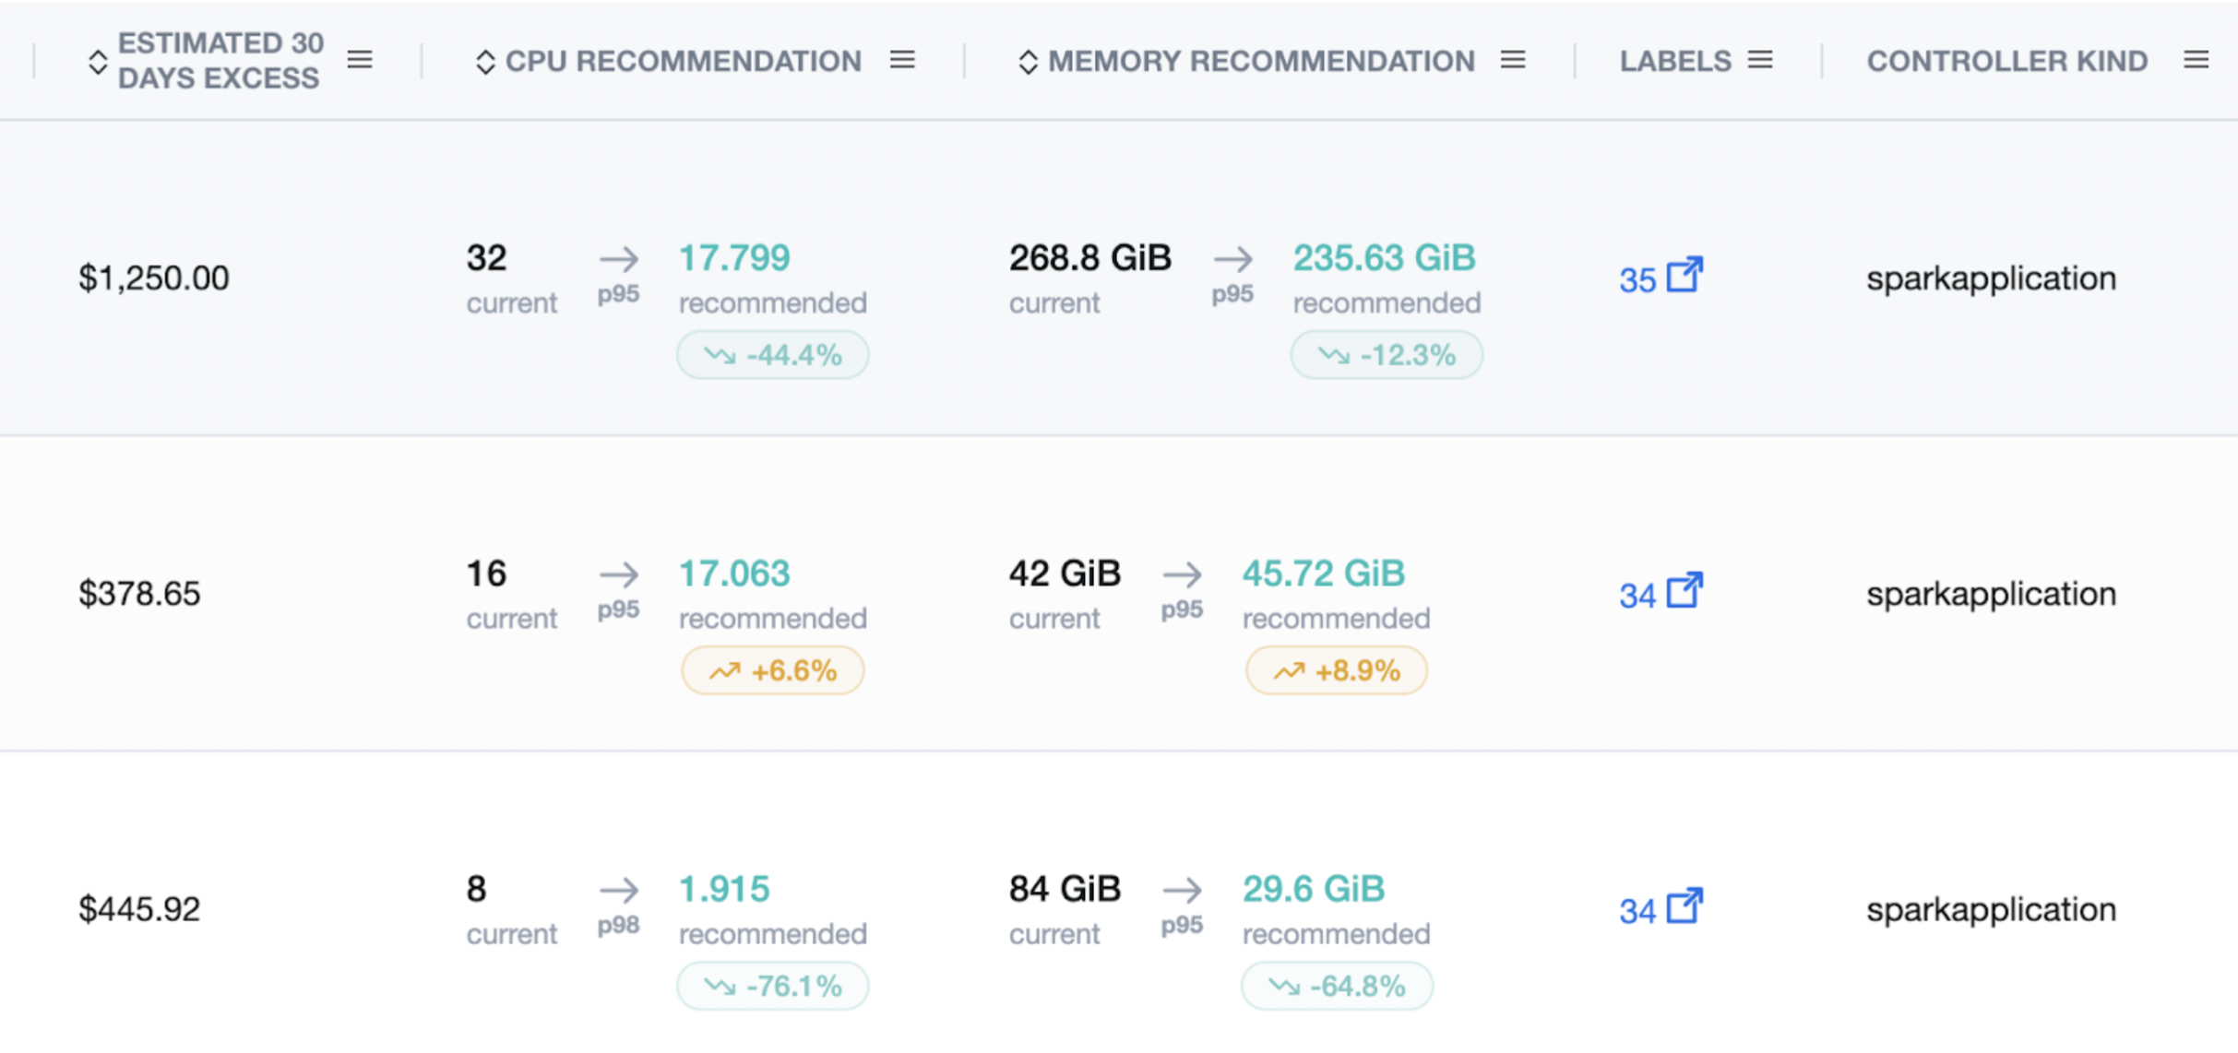Viewport: 2238px width, 1053px height.
Task: Open the external link icon in $445.92 row
Action: (x=1684, y=905)
